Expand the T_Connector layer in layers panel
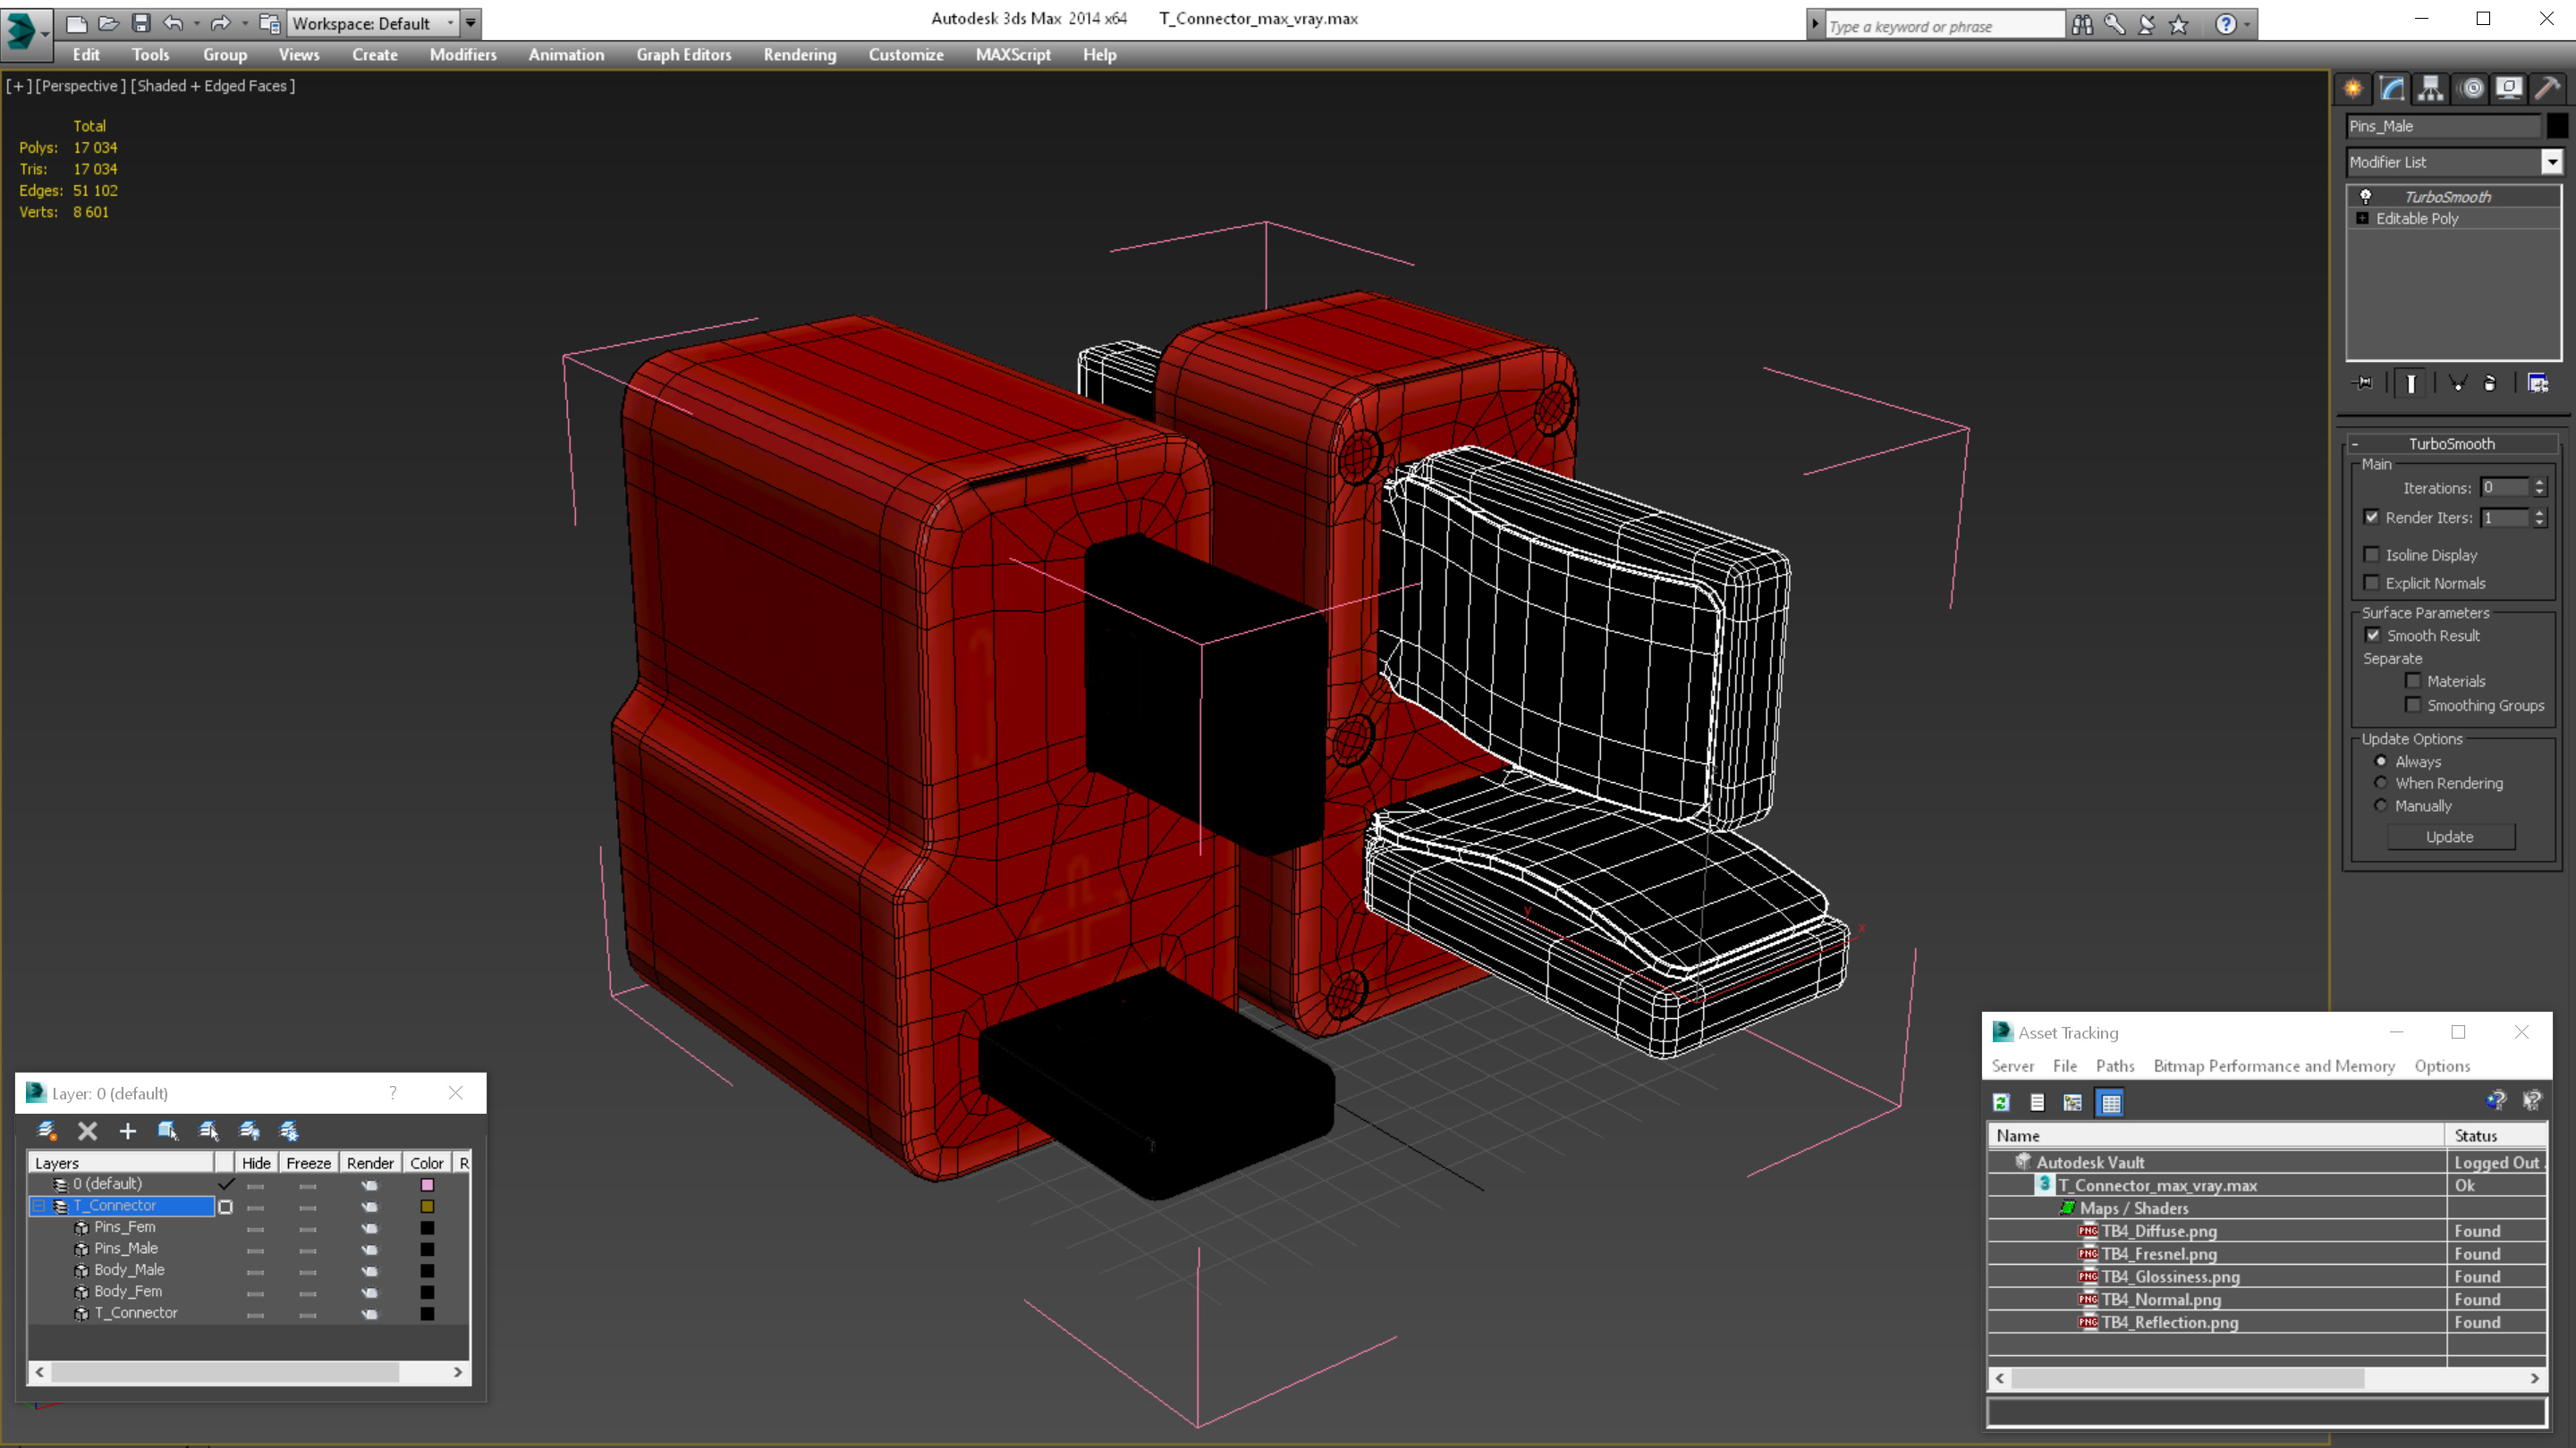Image resolution: width=2576 pixels, height=1448 pixels. (38, 1206)
